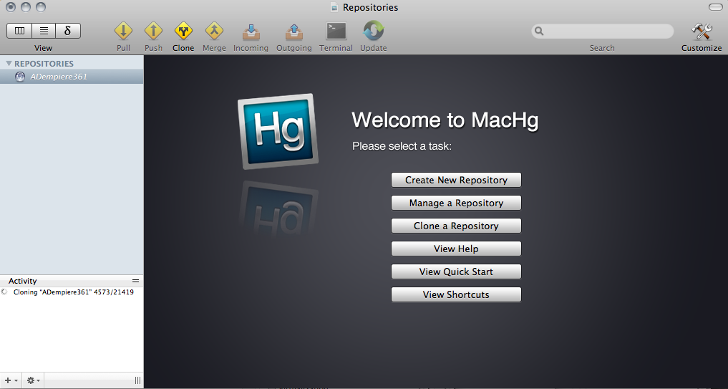This screenshot has width=728, height=389.
Task: Switch to the differences delta view button
Action: (68, 31)
